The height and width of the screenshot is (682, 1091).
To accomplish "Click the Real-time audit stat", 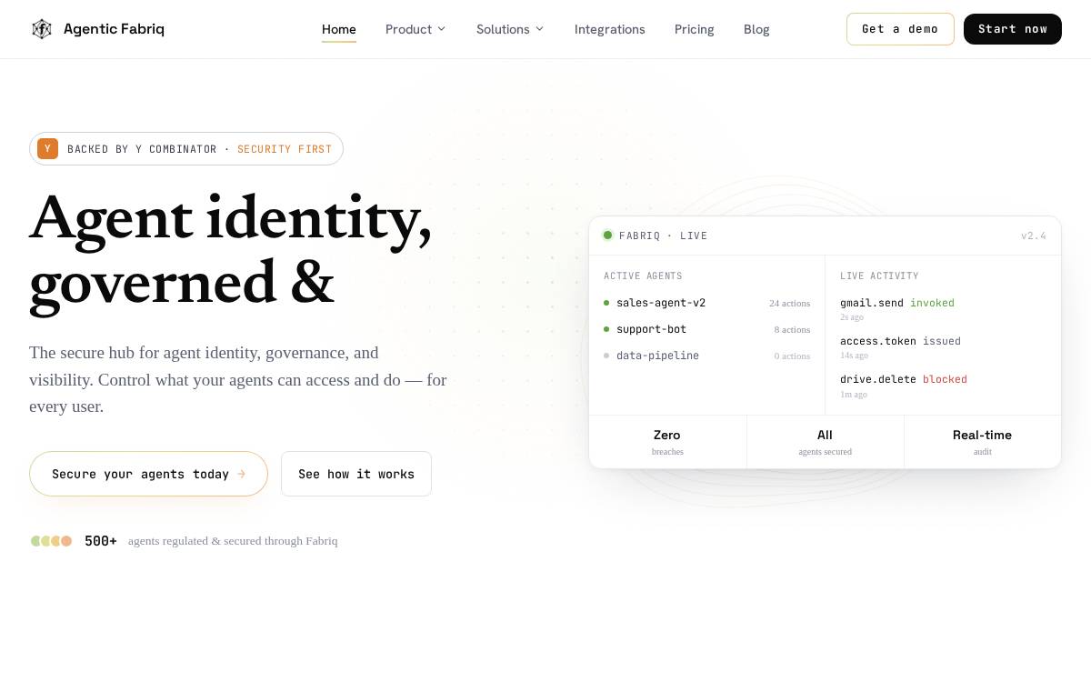I will [982, 442].
